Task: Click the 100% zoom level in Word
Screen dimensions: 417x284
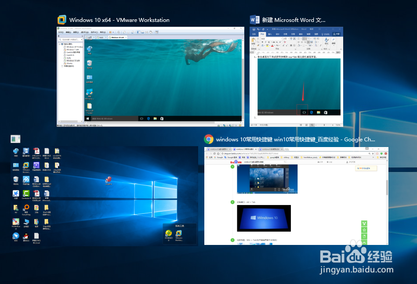Action: [x=338, y=125]
